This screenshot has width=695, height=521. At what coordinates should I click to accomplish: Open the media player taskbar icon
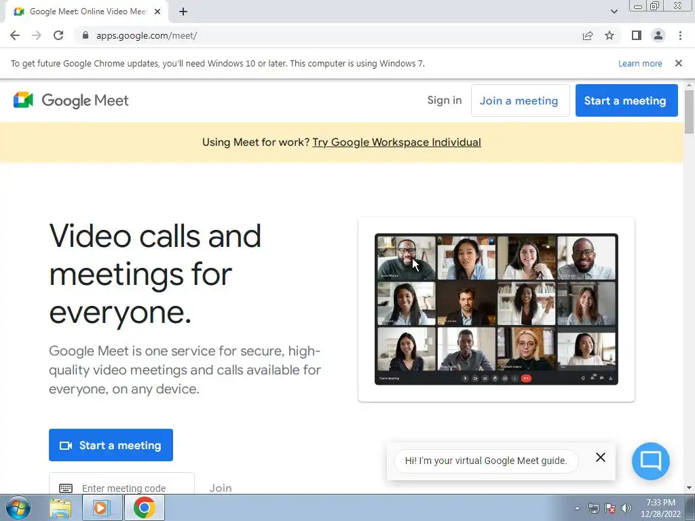click(102, 507)
